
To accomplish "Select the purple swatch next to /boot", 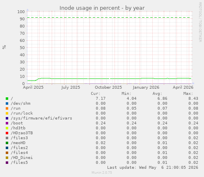I will pyautogui.click(x=7, y=123).
